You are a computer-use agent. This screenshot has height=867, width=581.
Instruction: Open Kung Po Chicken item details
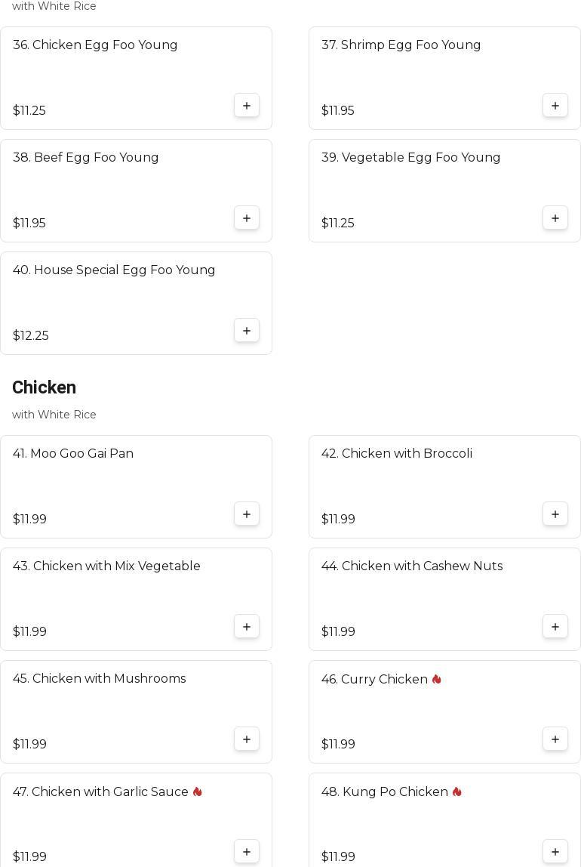point(385,791)
